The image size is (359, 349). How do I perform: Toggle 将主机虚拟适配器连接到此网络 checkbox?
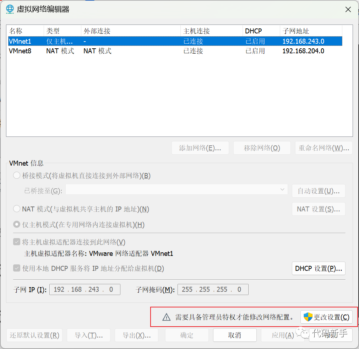17,242
